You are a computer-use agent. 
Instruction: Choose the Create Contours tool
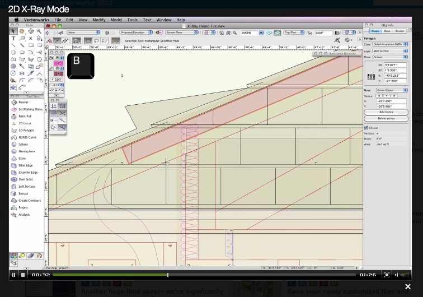[29, 201]
